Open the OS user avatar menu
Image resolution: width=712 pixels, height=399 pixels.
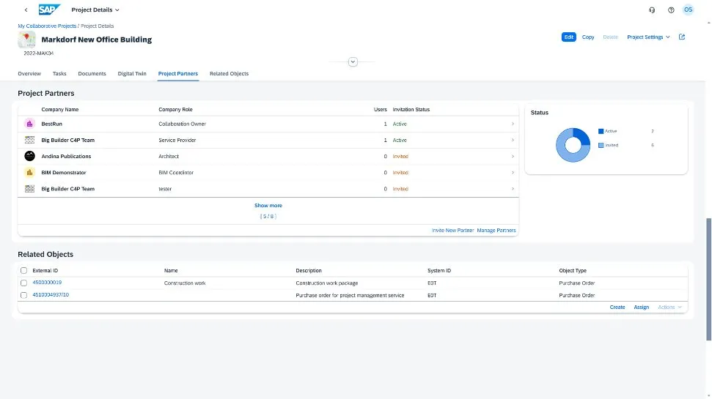tap(689, 10)
